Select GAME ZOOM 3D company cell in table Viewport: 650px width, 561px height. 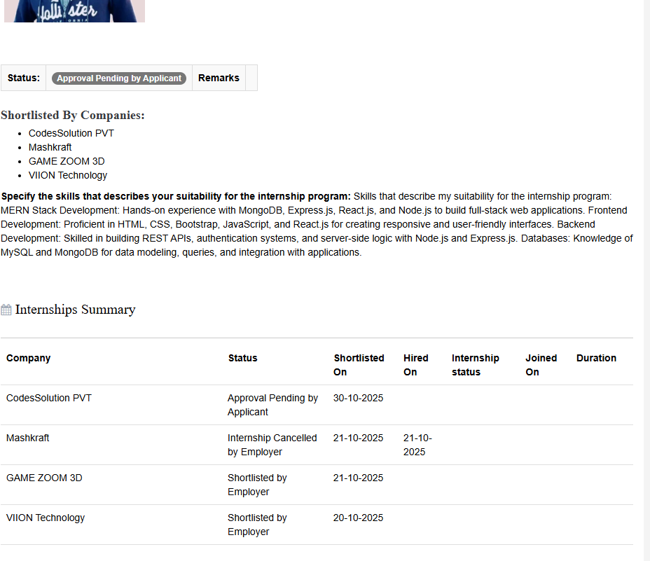[x=44, y=478]
